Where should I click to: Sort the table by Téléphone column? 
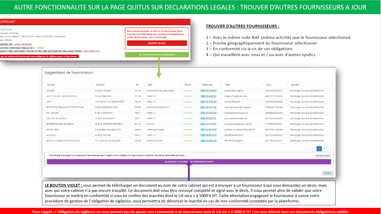(211, 85)
